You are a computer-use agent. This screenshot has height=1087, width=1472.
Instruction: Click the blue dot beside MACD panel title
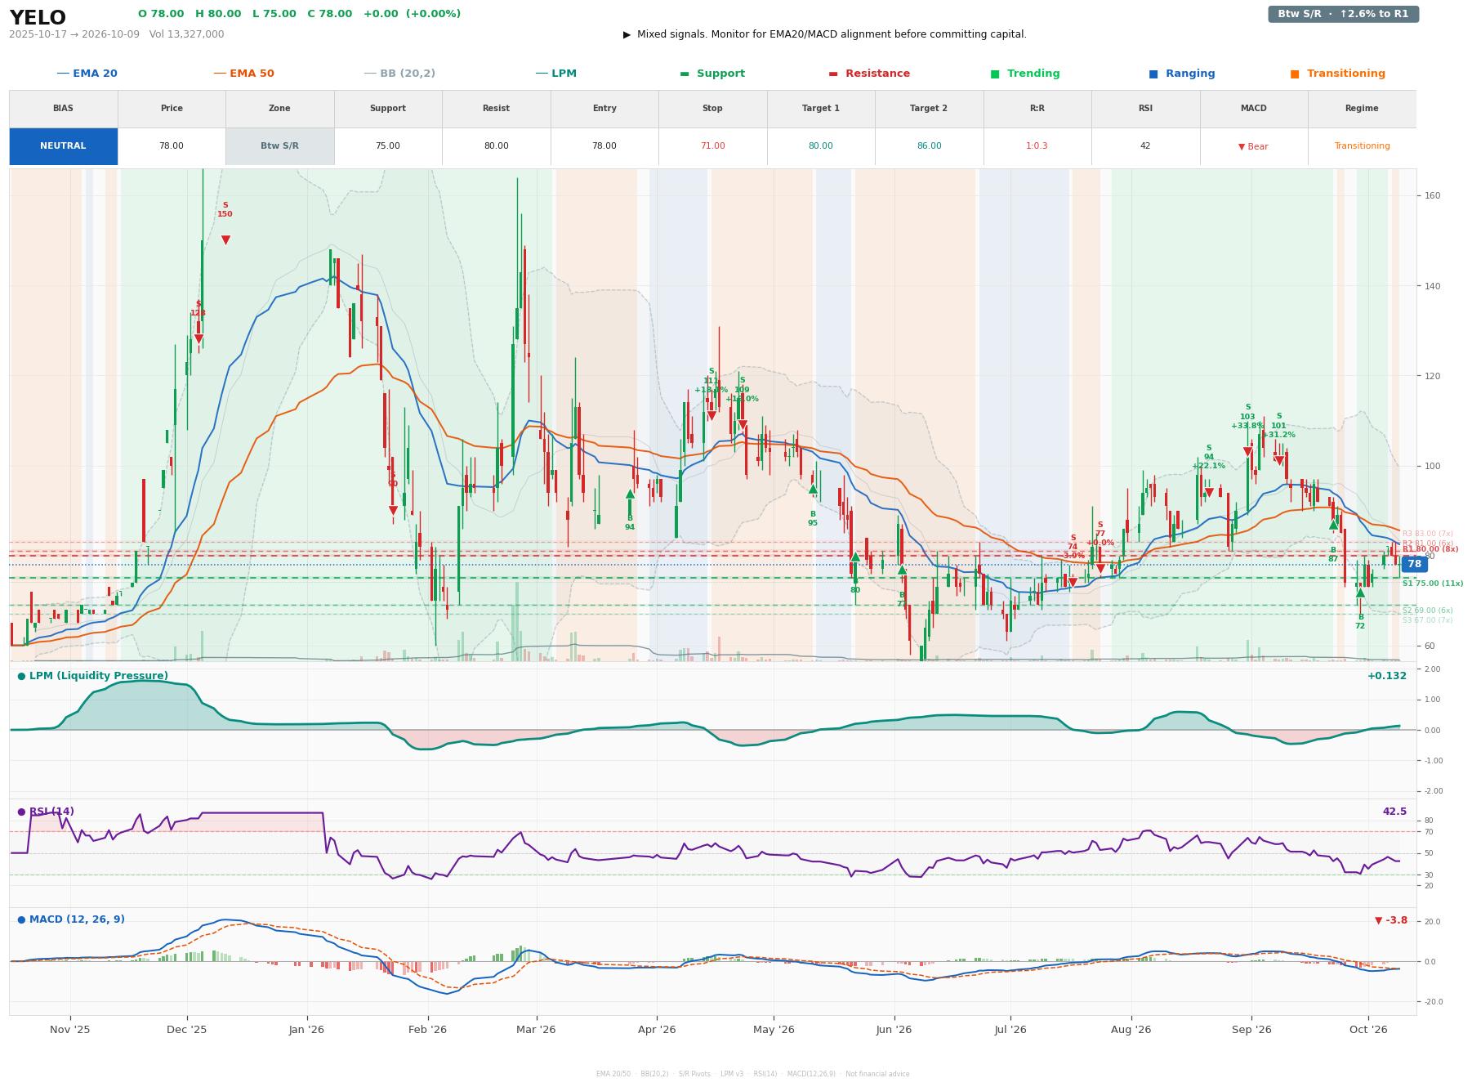click(21, 919)
